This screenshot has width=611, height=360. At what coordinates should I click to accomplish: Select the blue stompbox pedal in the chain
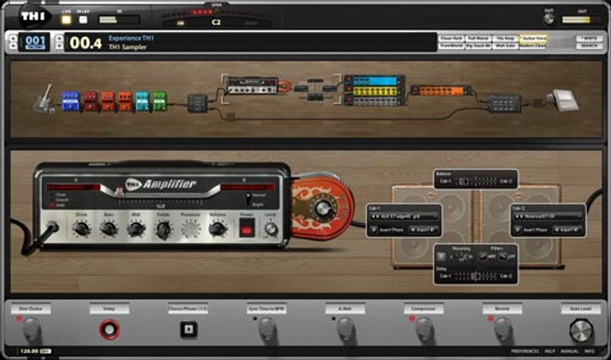tap(70, 101)
